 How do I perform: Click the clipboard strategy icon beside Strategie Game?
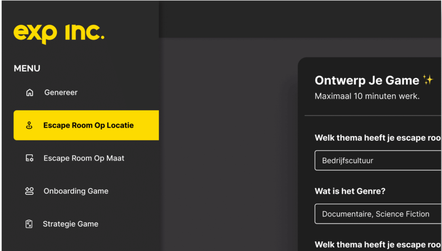coord(29,224)
